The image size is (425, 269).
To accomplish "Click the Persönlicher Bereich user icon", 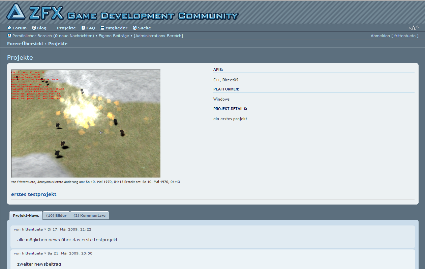I will tap(9, 36).
